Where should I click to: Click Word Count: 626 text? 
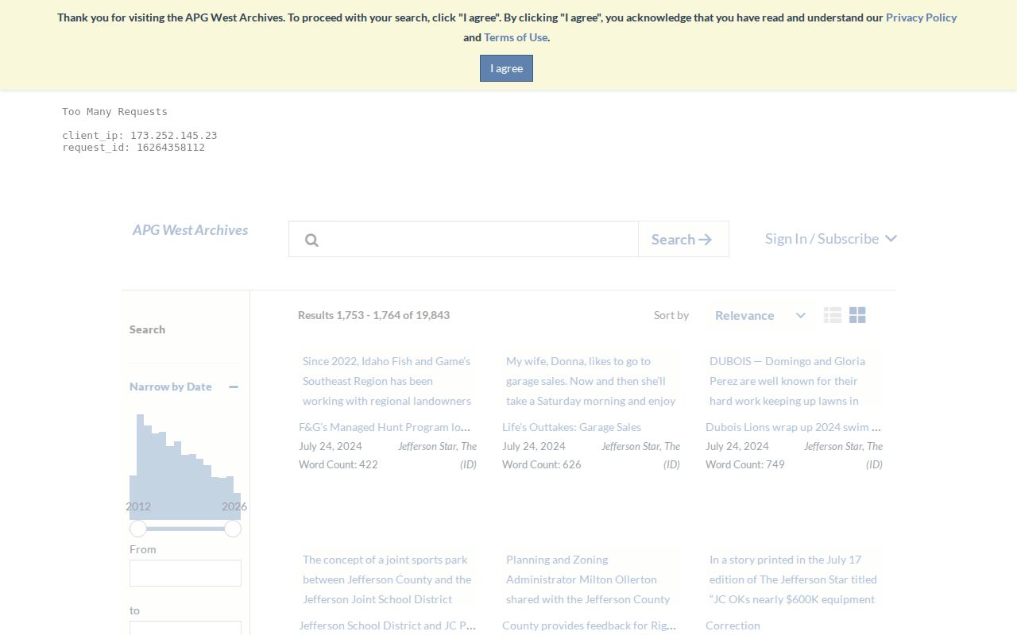click(x=542, y=464)
